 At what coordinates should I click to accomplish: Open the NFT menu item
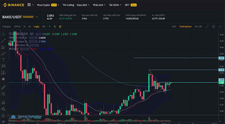click(131, 5)
